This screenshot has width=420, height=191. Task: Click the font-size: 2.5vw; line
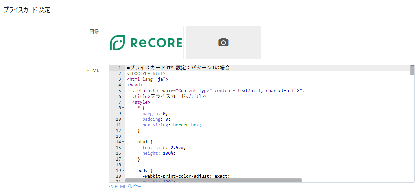coord(164,147)
